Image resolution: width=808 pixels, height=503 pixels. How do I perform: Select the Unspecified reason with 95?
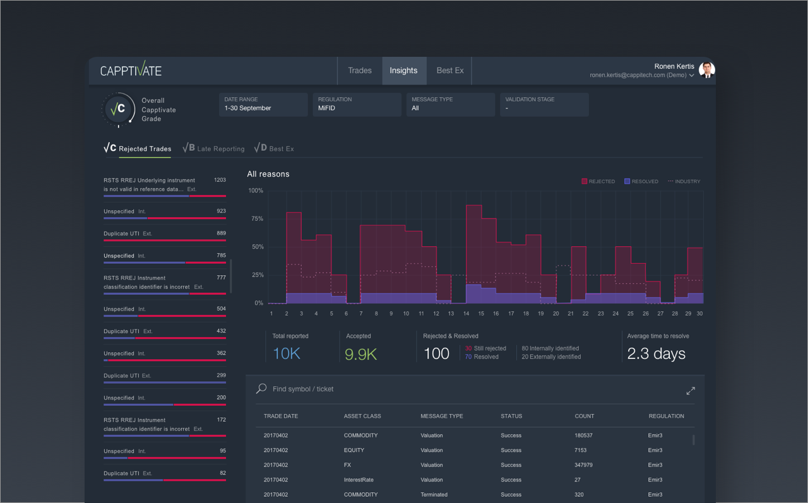pyautogui.click(x=165, y=454)
